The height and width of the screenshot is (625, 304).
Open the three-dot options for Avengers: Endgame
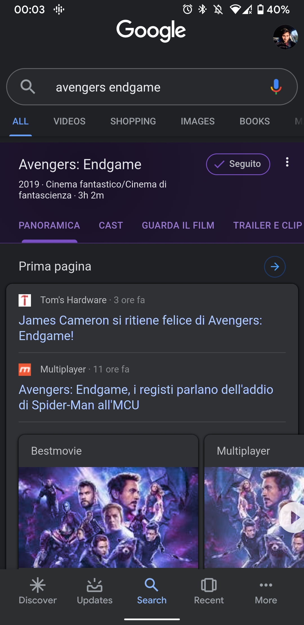point(287,162)
